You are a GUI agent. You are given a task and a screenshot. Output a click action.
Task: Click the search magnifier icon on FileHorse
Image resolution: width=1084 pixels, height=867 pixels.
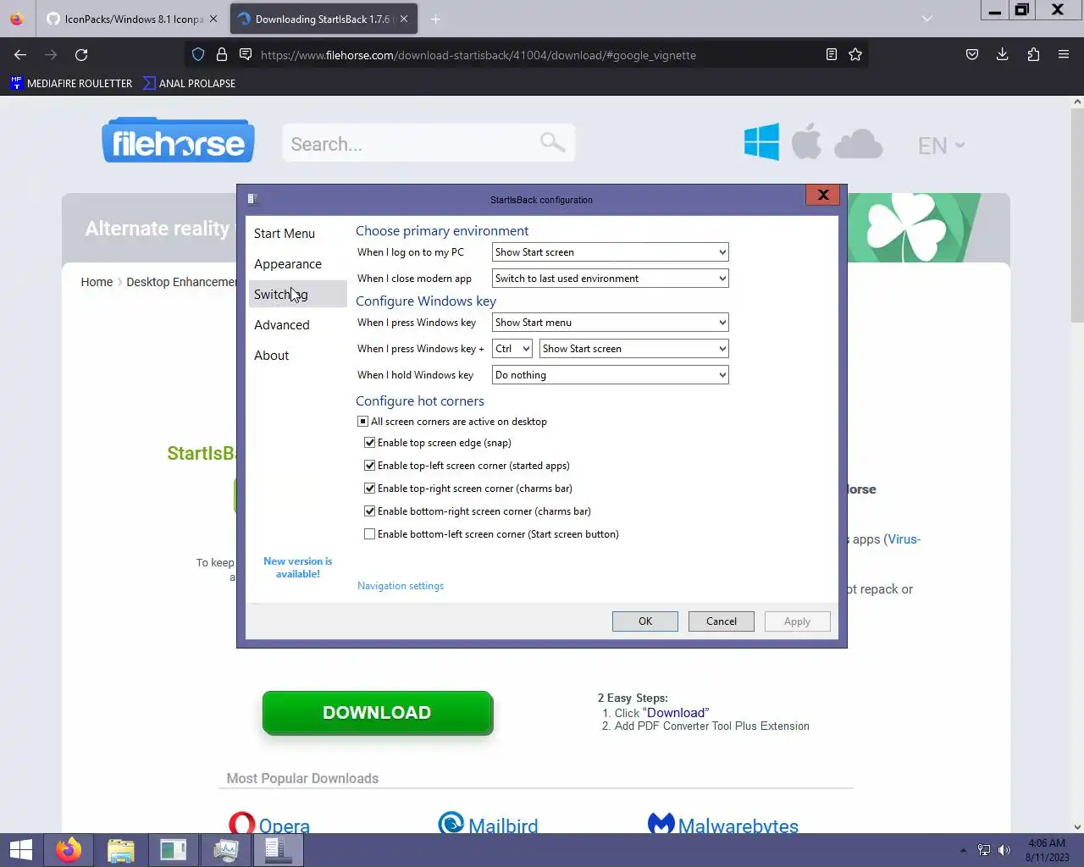pyautogui.click(x=553, y=142)
